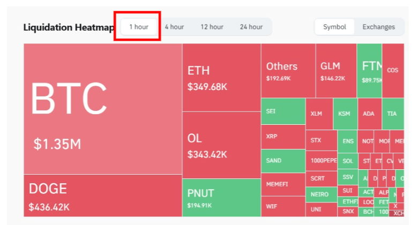Open the green PNUT $194.91K tile
419x225 pixels.
tap(221, 197)
